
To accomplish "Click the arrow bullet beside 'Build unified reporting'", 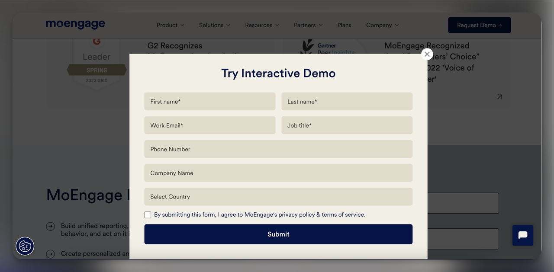I will (x=51, y=227).
